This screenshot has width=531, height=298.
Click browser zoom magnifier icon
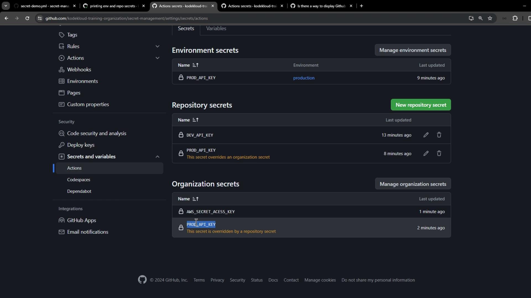tap(481, 18)
